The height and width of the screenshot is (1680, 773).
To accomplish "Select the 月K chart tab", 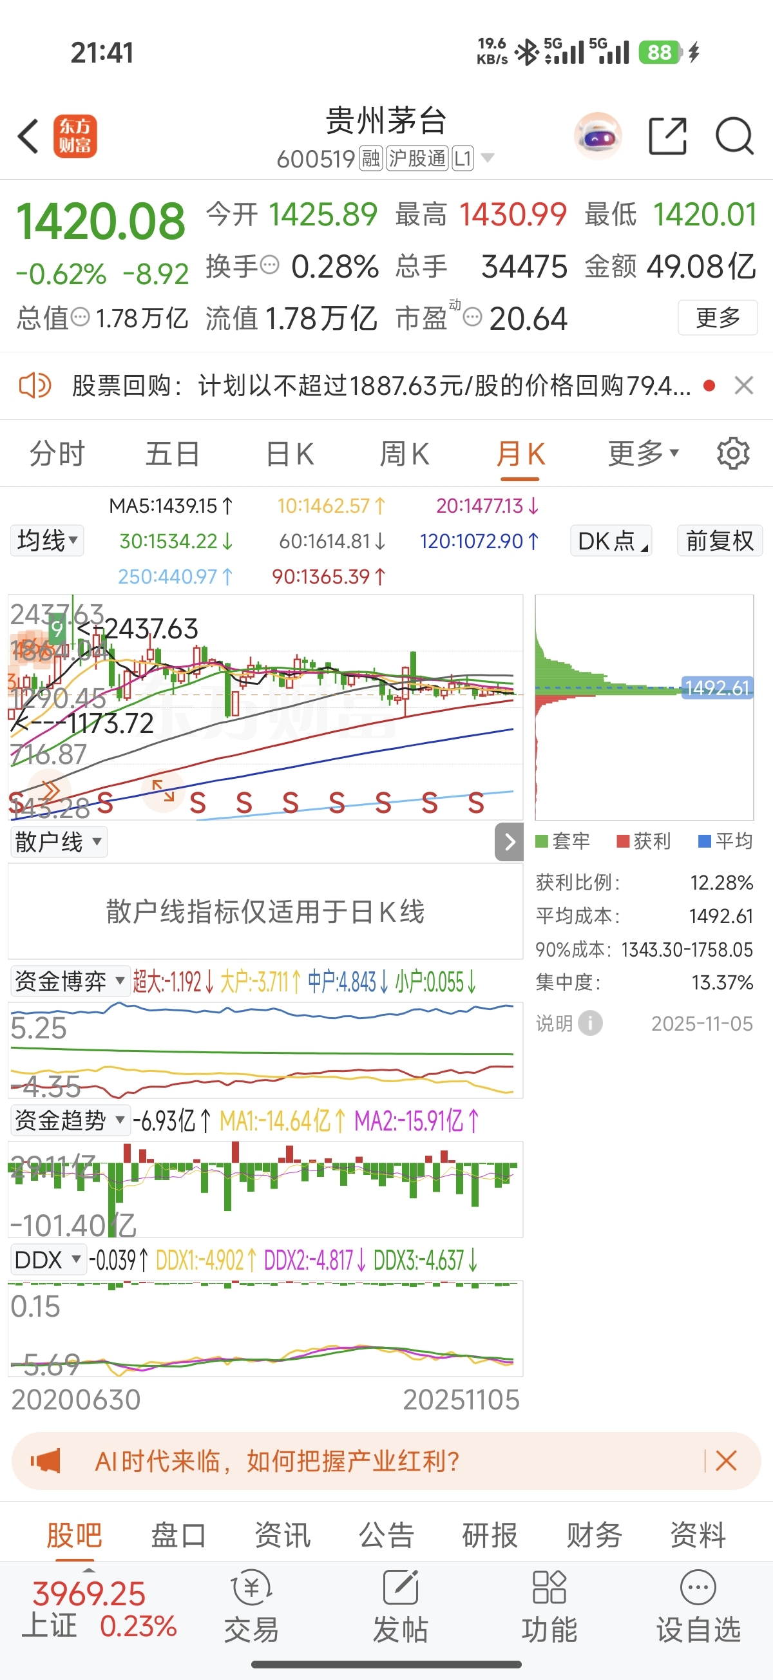I will click(x=520, y=454).
